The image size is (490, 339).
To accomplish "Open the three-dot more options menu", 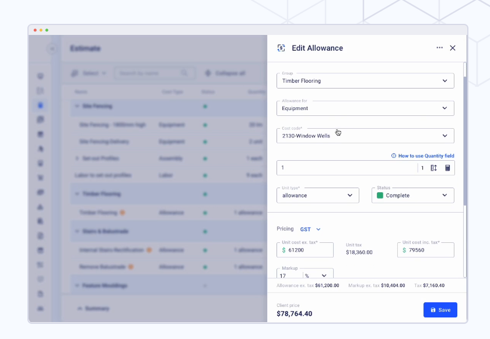I will click(439, 48).
